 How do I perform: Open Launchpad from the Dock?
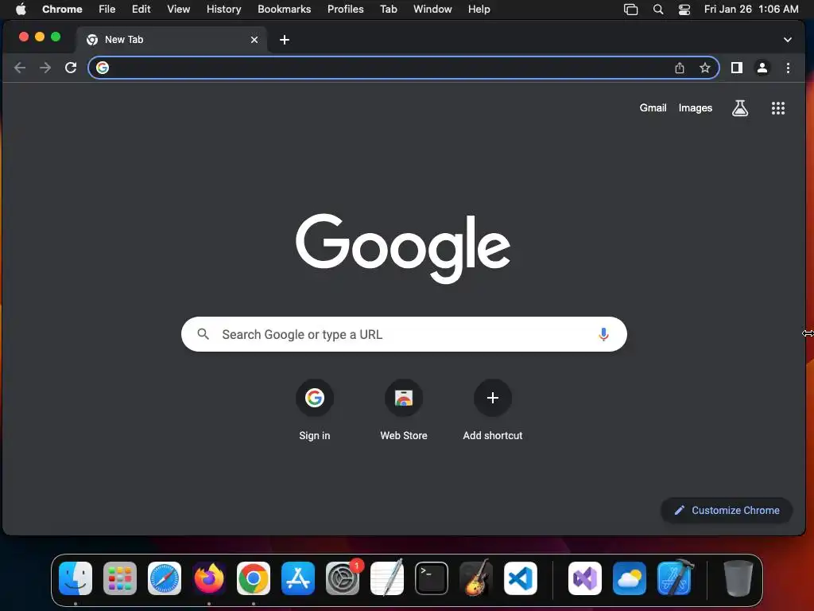pyautogui.click(x=120, y=578)
